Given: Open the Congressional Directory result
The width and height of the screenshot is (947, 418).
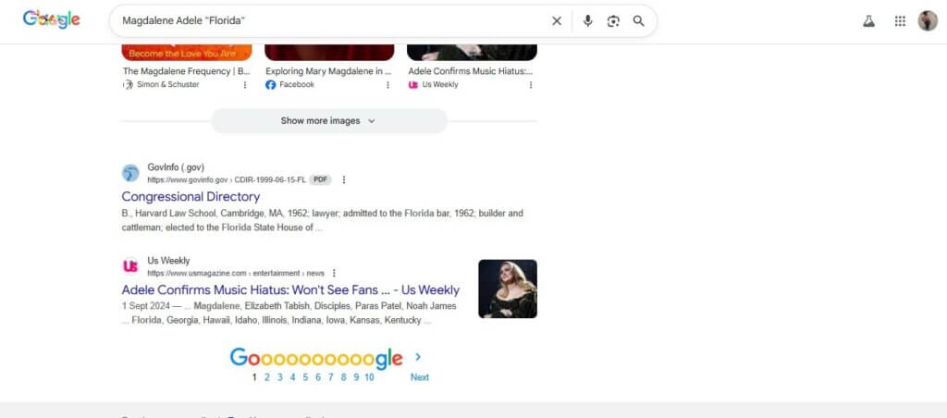Looking at the screenshot, I should click(x=191, y=197).
